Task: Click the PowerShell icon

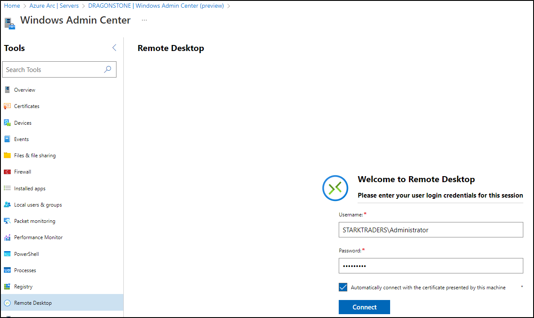Action: pyautogui.click(x=7, y=254)
